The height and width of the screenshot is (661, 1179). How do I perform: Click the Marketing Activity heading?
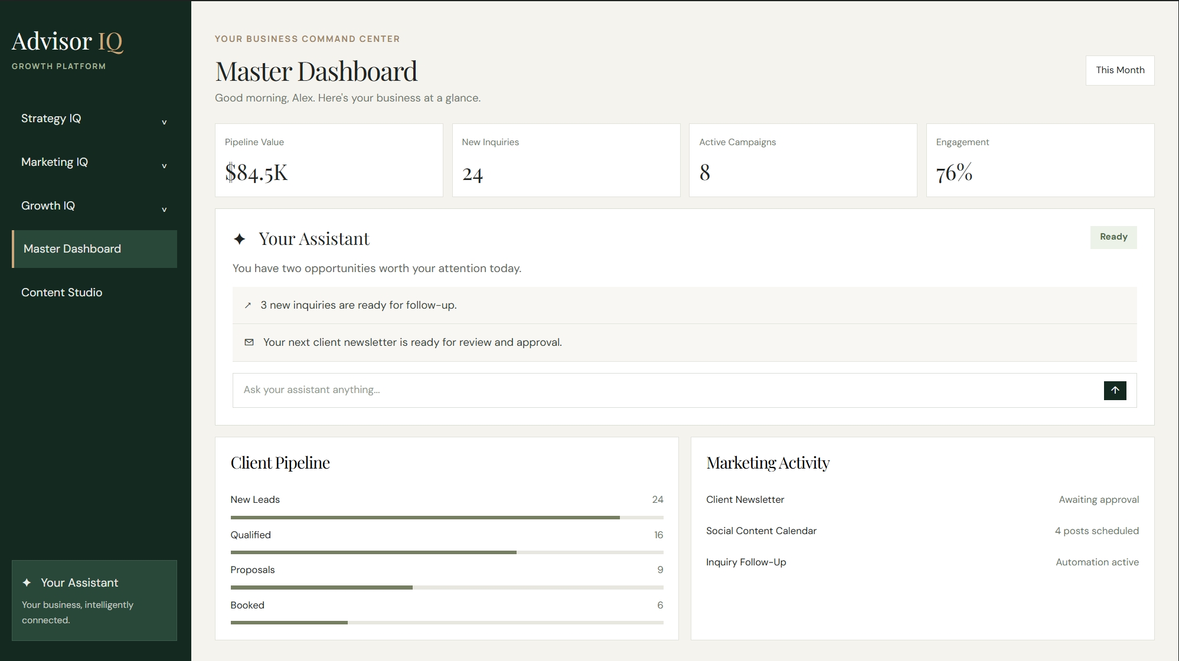pos(768,463)
